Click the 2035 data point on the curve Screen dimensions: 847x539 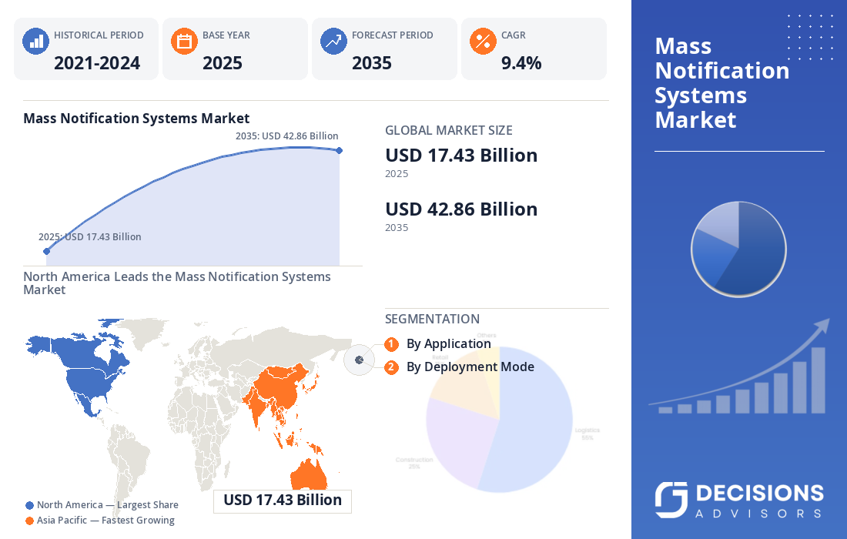pyautogui.click(x=340, y=151)
